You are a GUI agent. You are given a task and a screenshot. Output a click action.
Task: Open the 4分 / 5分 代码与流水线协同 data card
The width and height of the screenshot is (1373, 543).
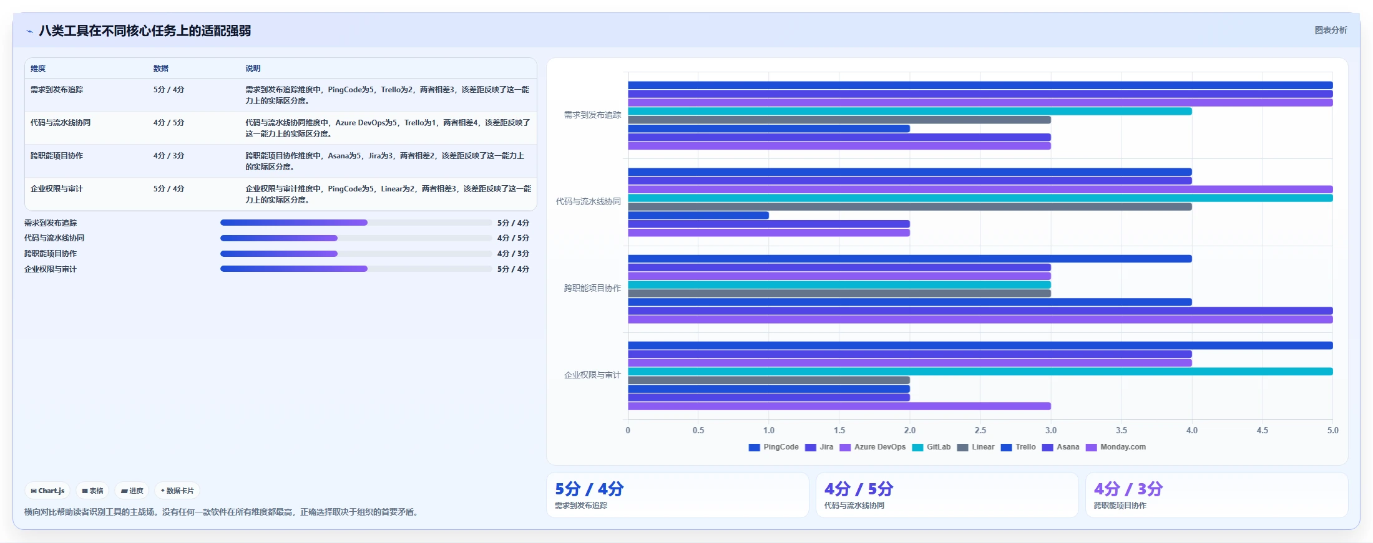(x=947, y=495)
